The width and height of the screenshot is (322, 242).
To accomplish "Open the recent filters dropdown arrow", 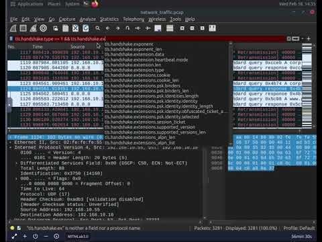I will (x=303, y=39).
